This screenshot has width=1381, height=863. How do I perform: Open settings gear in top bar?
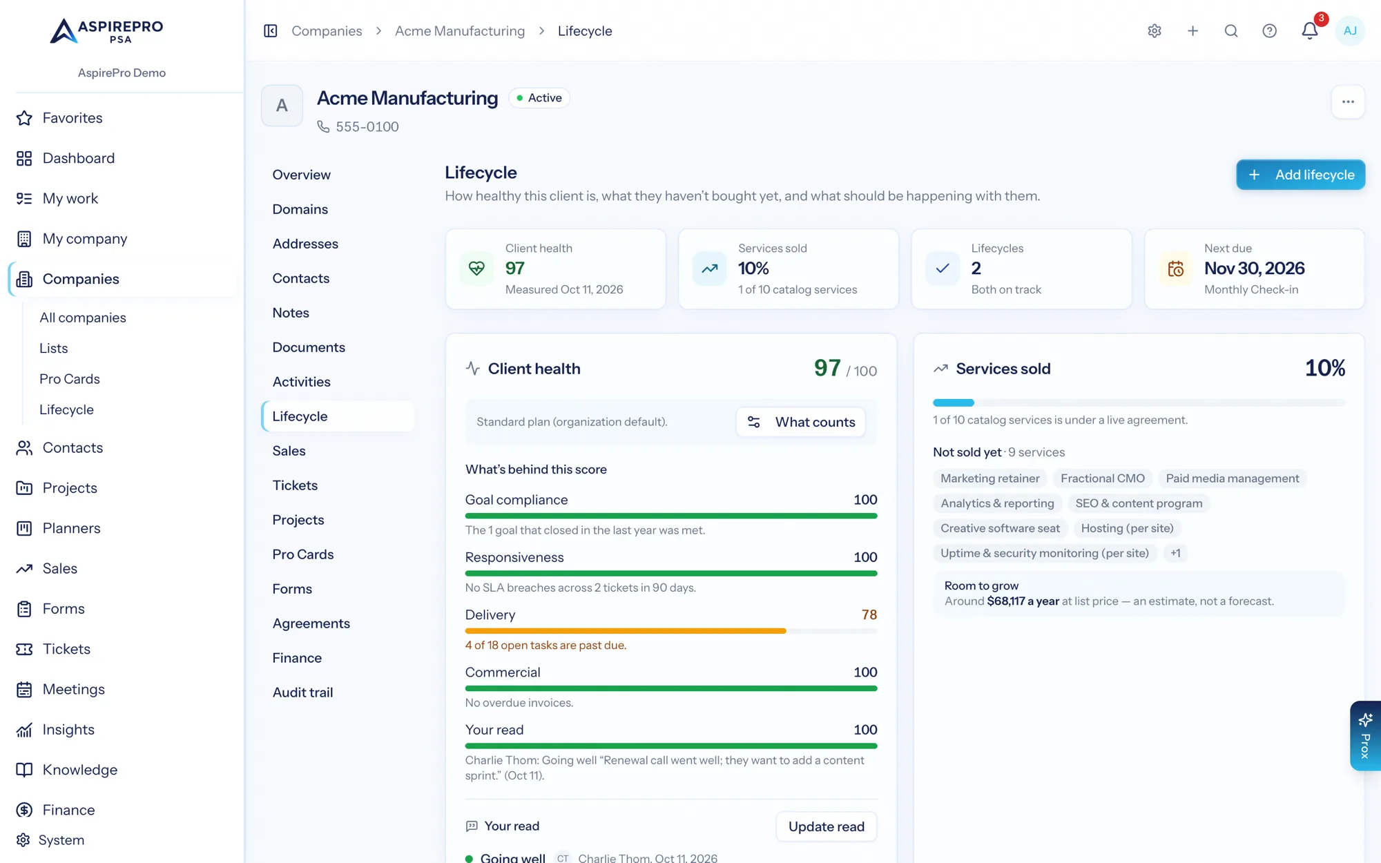1155,31
